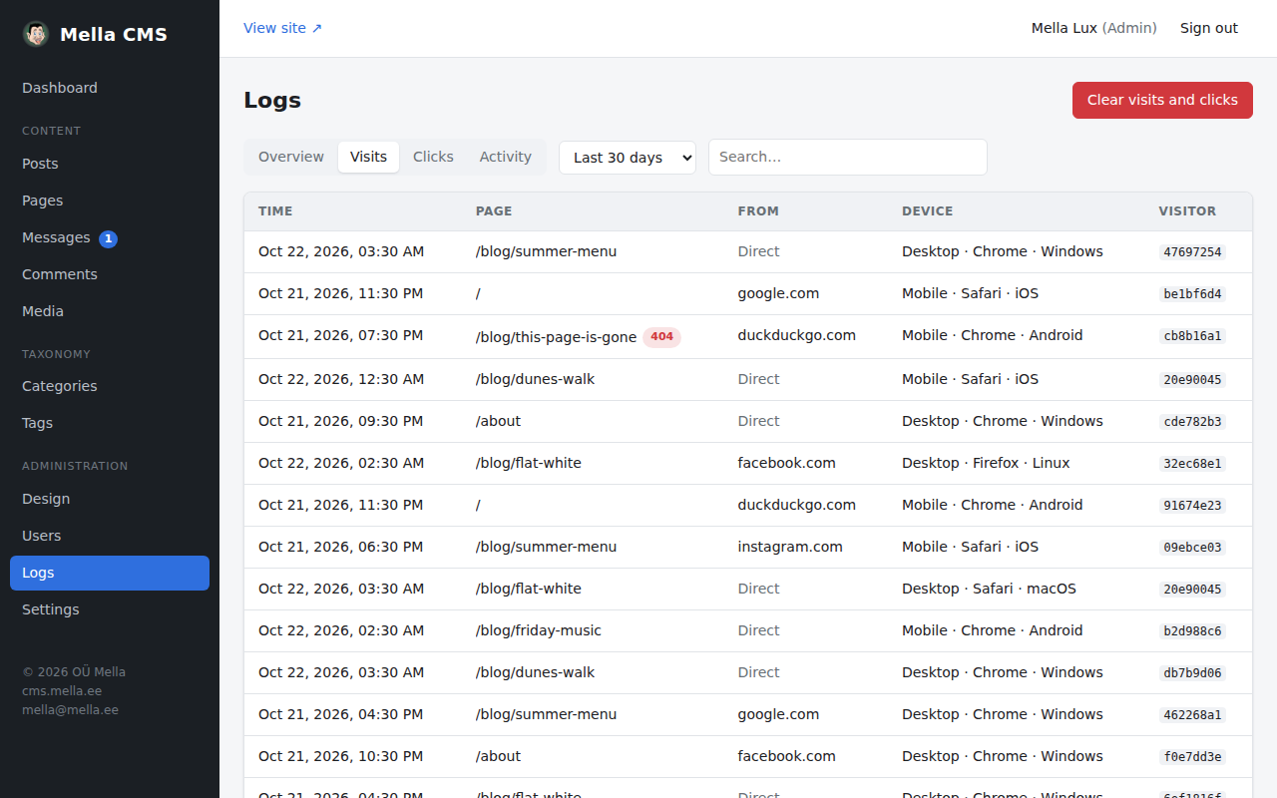Click the mella@mella.ee footer text
The image size is (1277, 798).
pos(70,710)
